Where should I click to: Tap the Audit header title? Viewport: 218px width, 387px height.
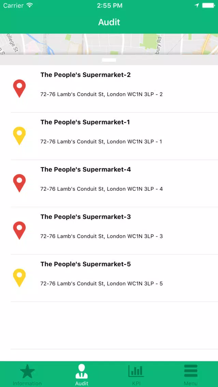(x=109, y=22)
